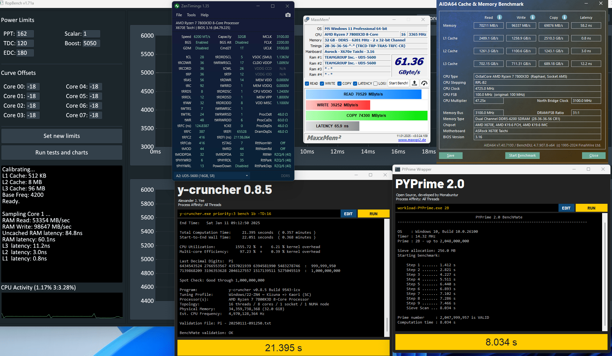Image resolution: width=612 pixels, height=356 pixels.
Task: Close the MaxxMem window
Action: click(423, 19)
